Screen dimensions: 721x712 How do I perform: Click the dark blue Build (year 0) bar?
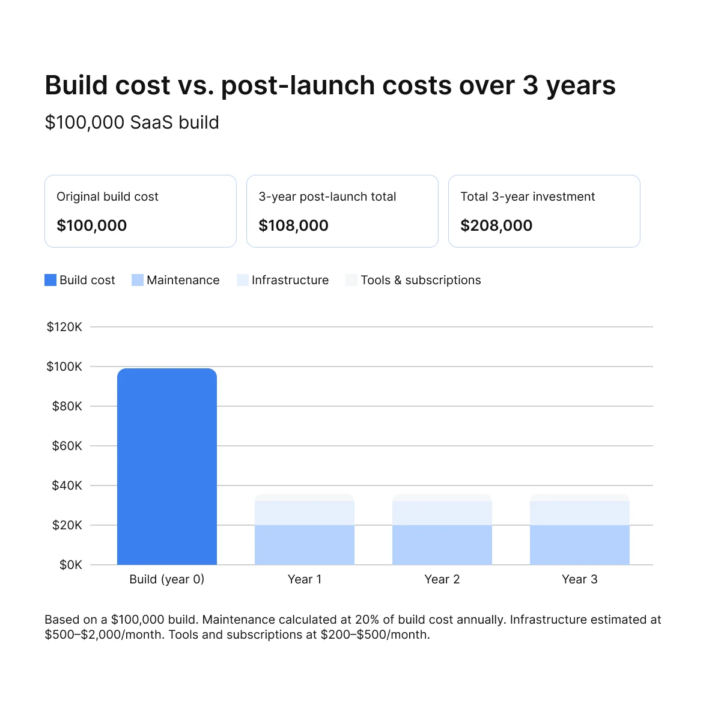pyautogui.click(x=167, y=466)
